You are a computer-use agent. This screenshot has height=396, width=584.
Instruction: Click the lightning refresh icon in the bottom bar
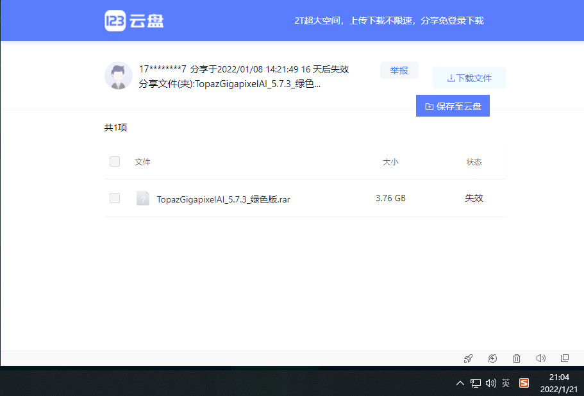pyautogui.click(x=492, y=358)
